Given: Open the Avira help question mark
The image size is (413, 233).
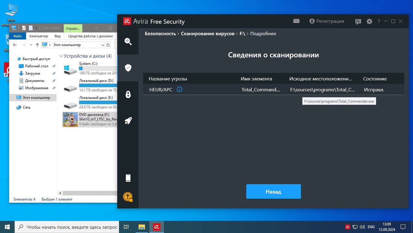Looking at the screenshot, I should pos(379,22).
